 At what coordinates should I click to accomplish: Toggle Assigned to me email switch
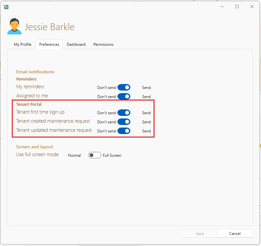[124, 96]
